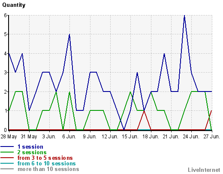Image resolution: width=223 pixels, height=174 pixels.
Task: Click the blue peak at 6 Jun.
Action: 69,34
